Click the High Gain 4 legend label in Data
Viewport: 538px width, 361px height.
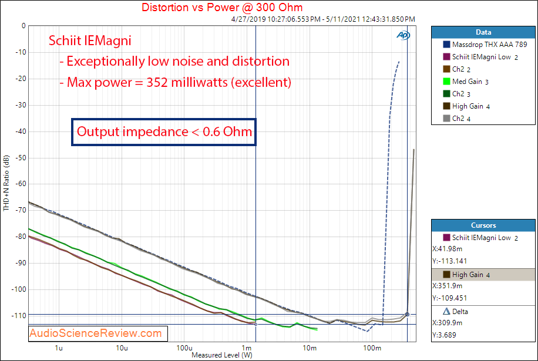tap(471, 106)
